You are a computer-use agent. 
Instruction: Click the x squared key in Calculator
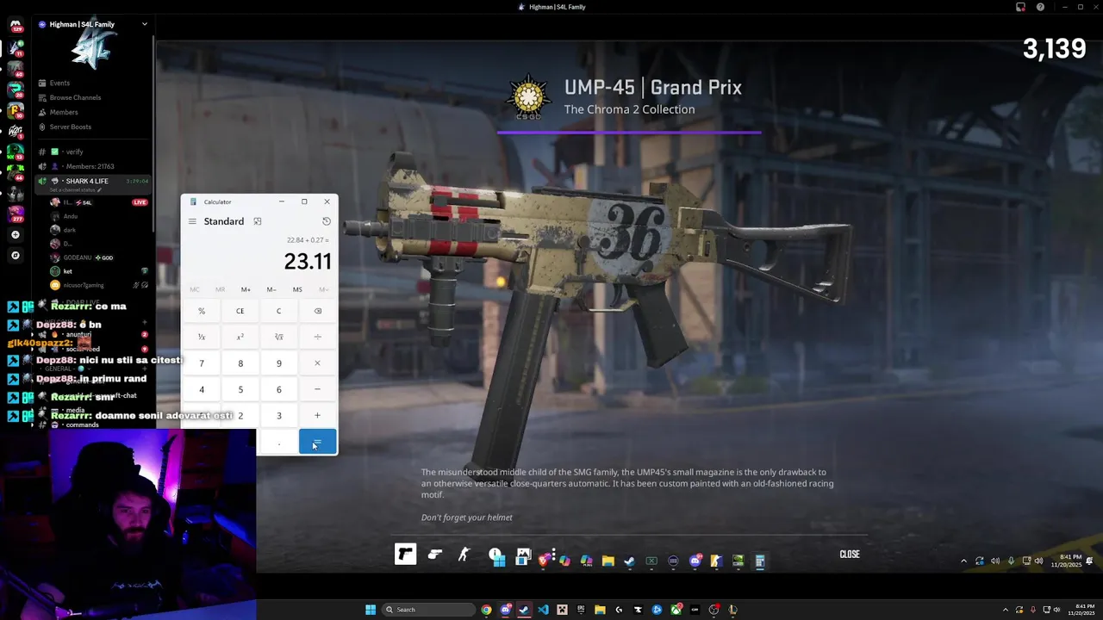pos(240,337)
